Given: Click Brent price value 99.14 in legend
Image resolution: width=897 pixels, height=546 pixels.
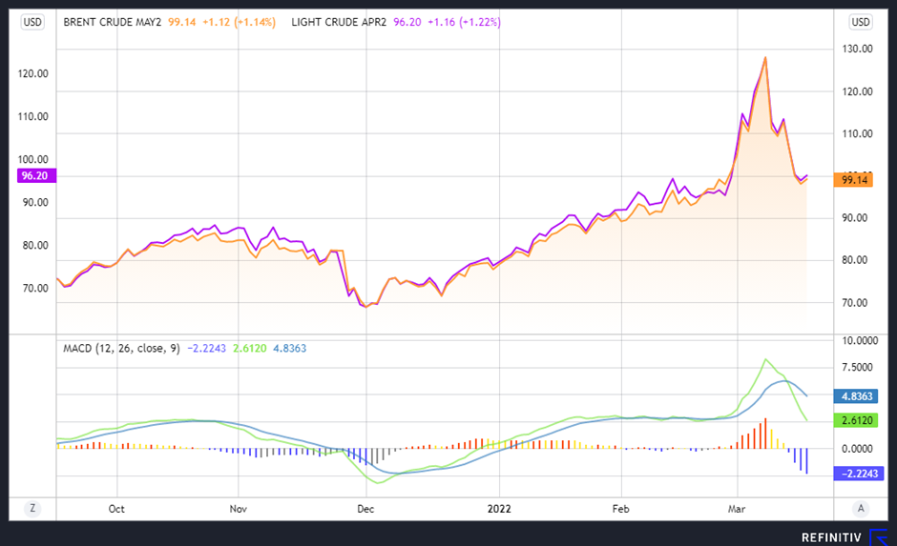Looking at the screenshot, I should point(182,22).
